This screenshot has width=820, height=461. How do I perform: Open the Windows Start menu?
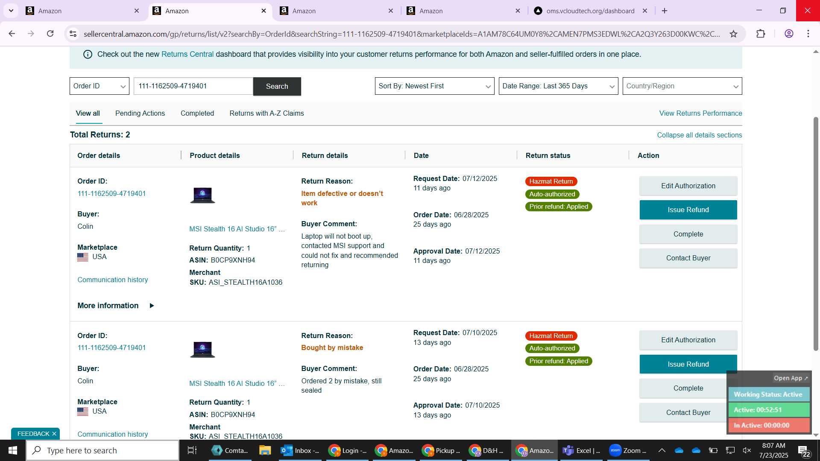point(13,450)
